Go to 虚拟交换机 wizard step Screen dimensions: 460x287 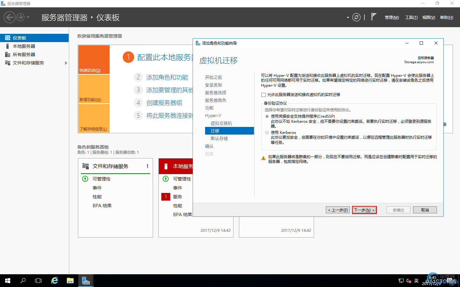(221, 123)
